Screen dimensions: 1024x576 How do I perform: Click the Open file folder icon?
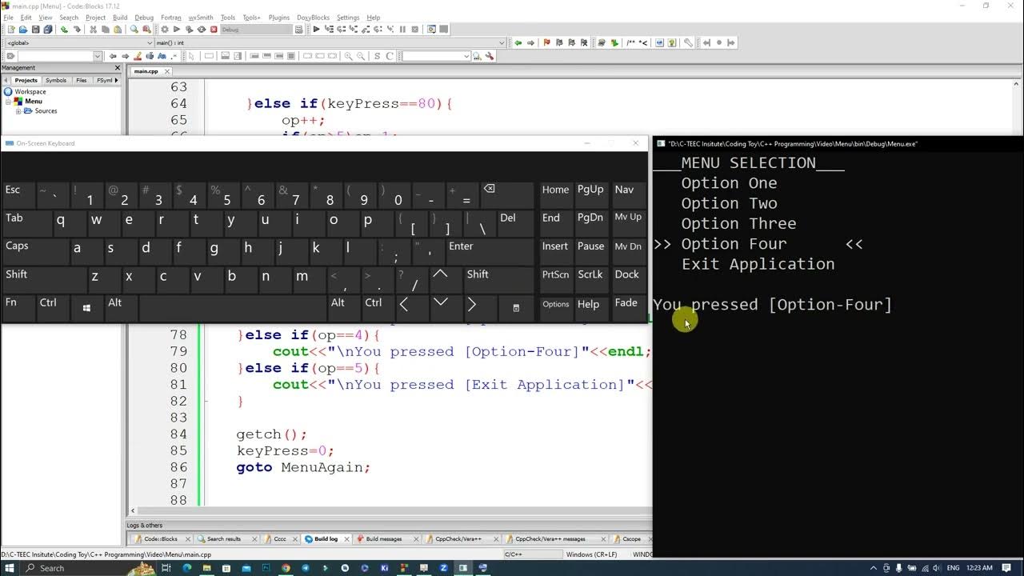23,29
